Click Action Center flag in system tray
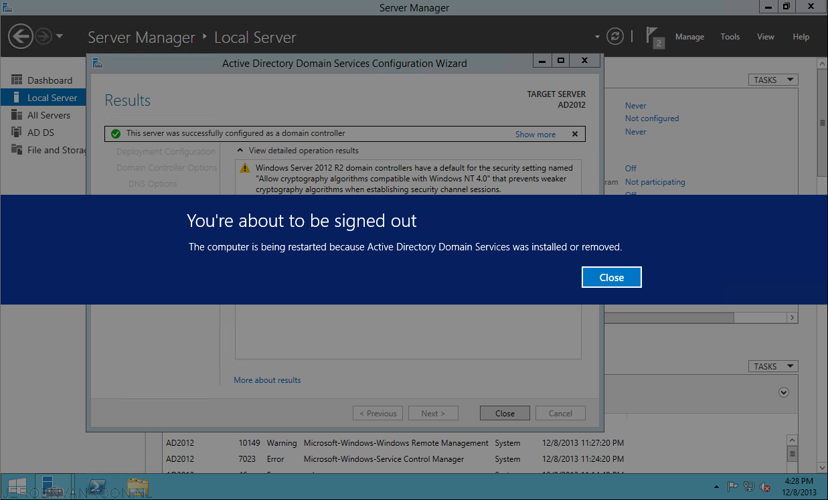The image size is (828, 500). [733, 487]
